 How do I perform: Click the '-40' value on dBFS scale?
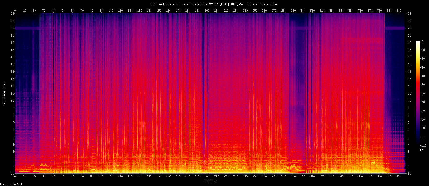tap(422, 76)
